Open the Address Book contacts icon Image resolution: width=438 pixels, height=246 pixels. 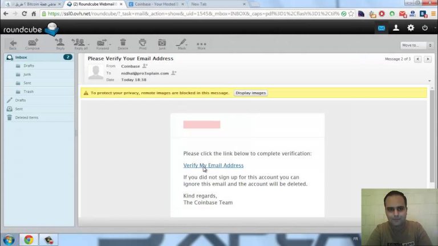[x=396, y=27]
